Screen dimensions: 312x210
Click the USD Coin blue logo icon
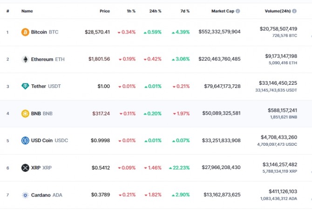pyautogui.click(x=25, y=141)
